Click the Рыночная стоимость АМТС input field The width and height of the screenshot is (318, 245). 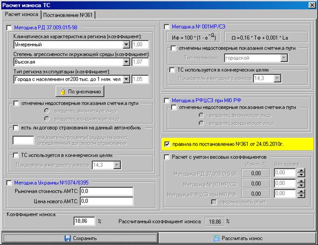click(x=106, y=191)
